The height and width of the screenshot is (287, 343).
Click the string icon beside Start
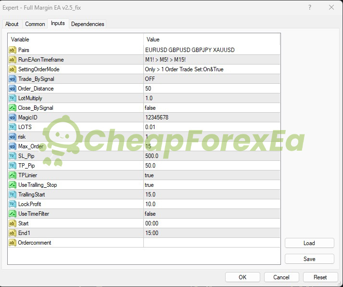[13, 223]
